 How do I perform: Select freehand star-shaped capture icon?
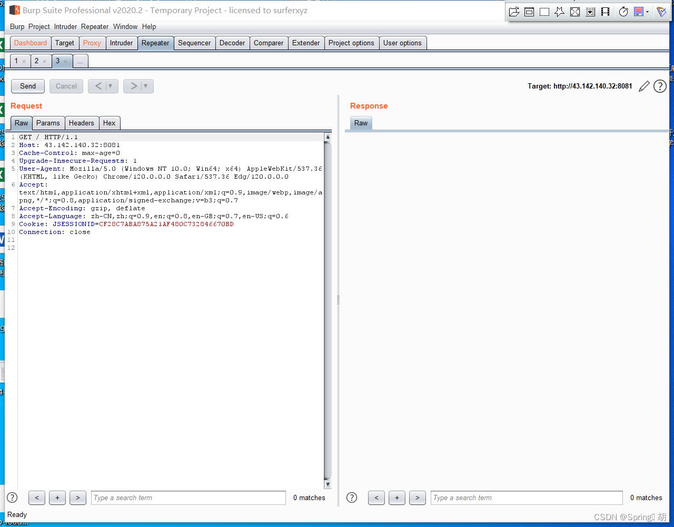(560, 12)
